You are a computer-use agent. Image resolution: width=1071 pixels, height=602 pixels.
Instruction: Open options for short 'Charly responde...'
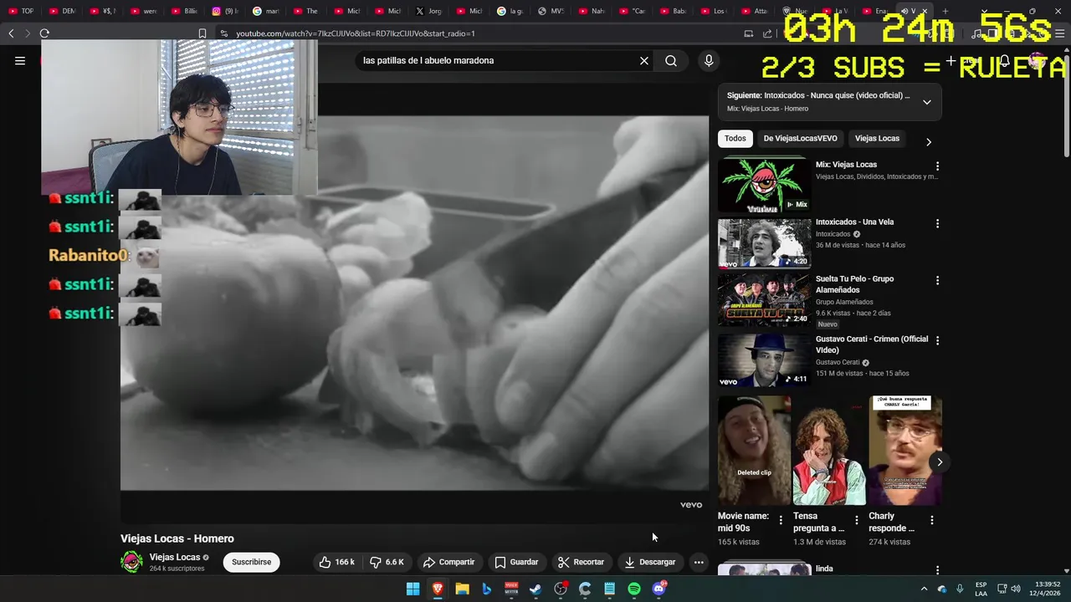[932, 520]
